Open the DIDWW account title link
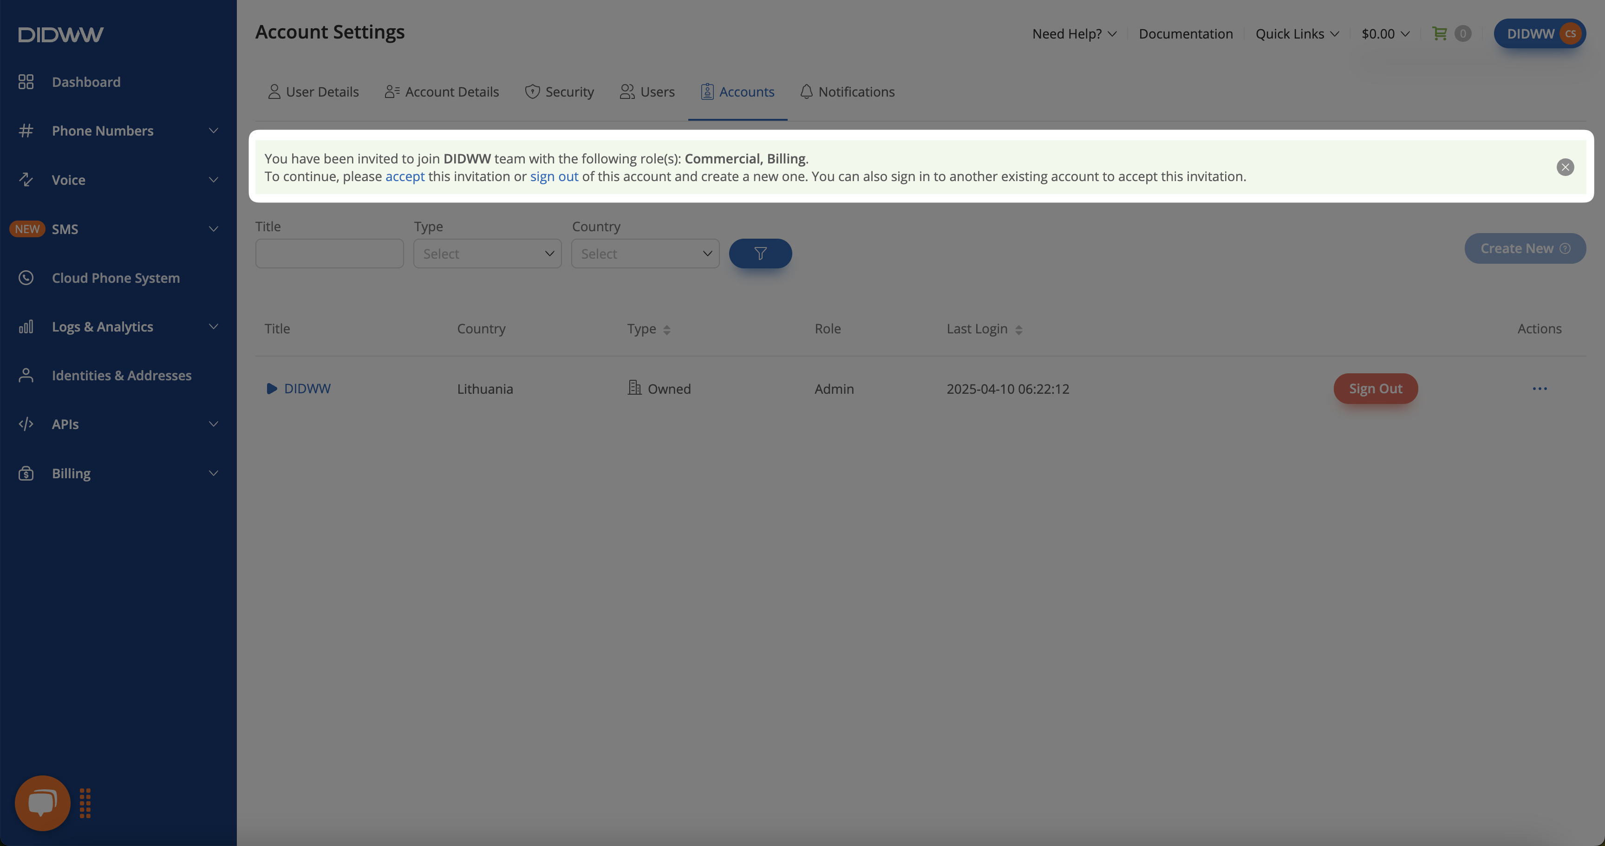Screen dimensions: 1605x846 307,389
